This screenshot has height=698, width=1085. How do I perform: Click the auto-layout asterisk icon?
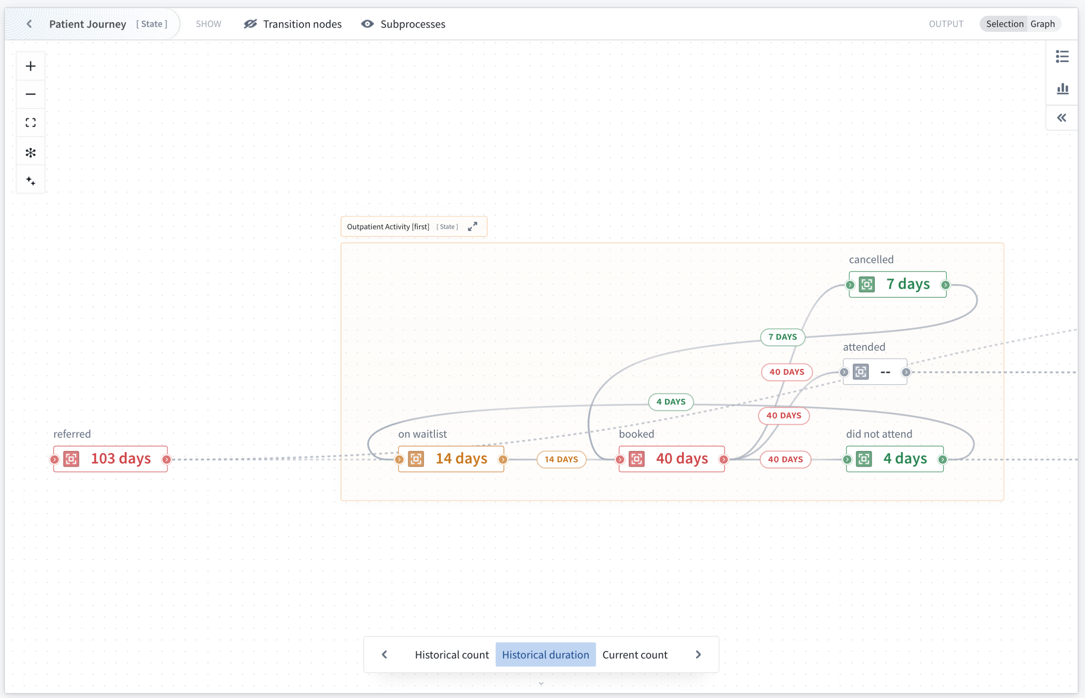coord(30,152)
